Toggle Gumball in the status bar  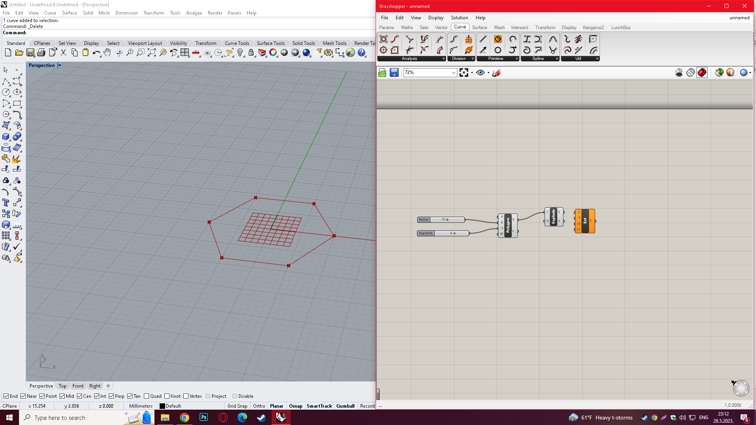pyautogui.click(x=345, y=406)
